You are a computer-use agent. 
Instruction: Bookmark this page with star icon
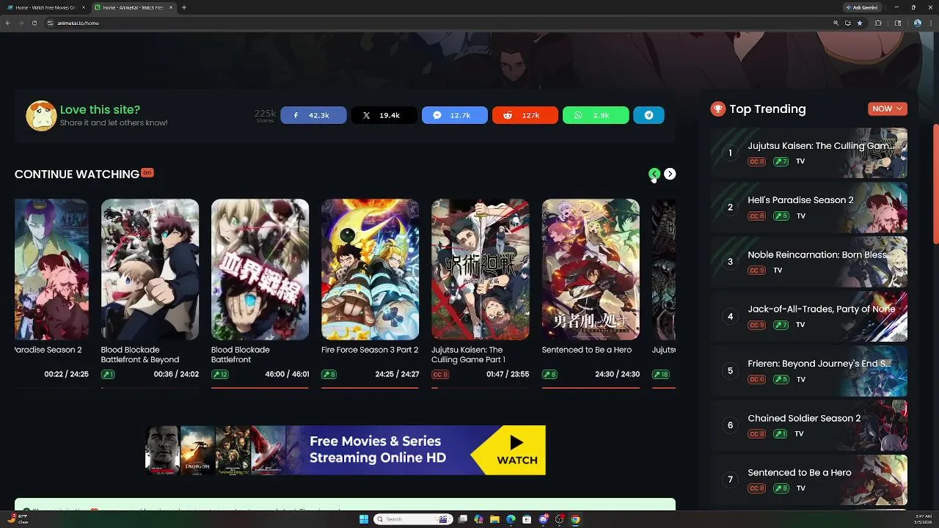[860, 23]
